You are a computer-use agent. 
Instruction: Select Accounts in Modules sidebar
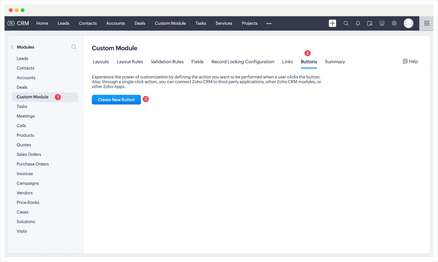[26, 78]
